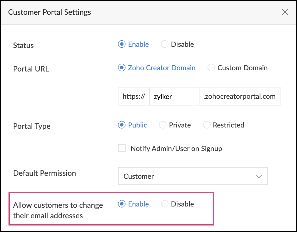Image resolution: width=297 pixels, height=232 pixels.
Task: Click the Status Enable label text
Action: 138,44
